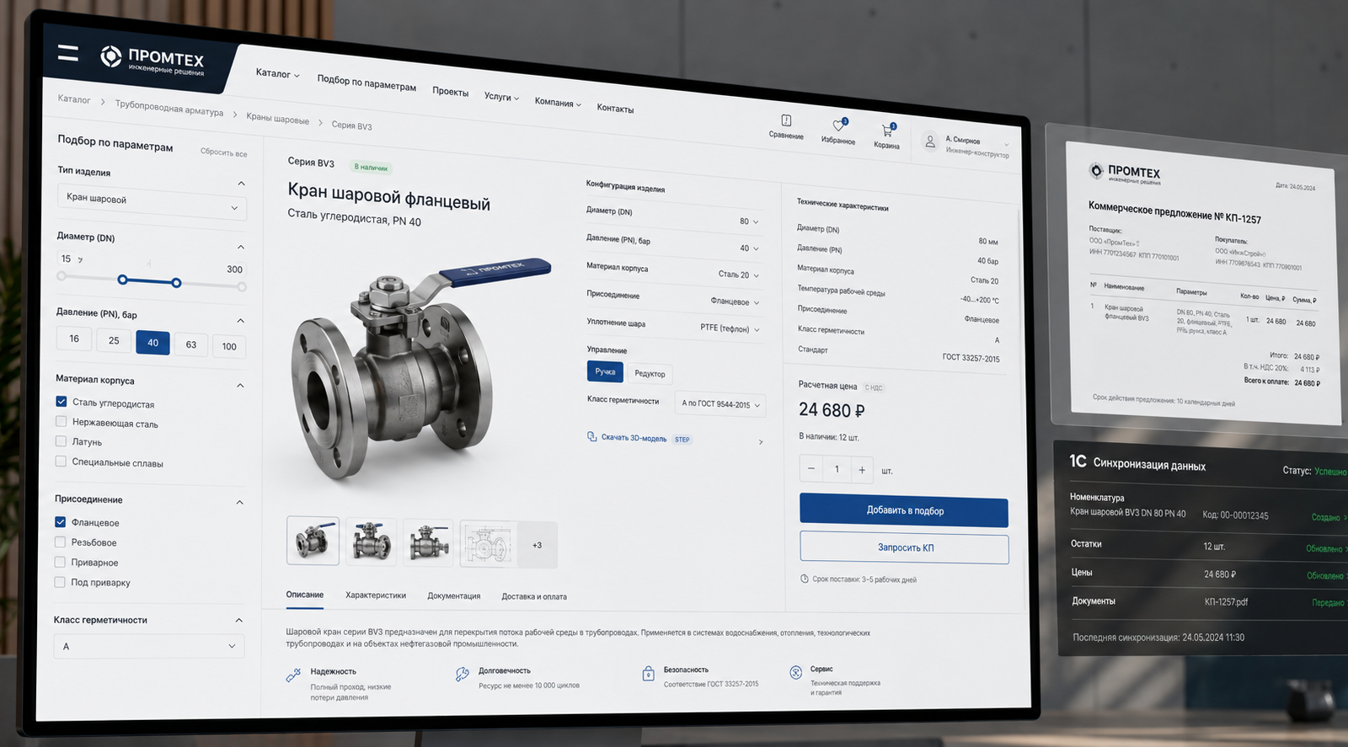Screen dimensions: 1348x747
Task: Open the Трубопроводная арматура breadcrumb link
Action: tap(169, 108)
